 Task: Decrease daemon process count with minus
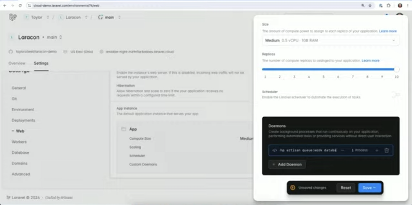click(342, 150)
